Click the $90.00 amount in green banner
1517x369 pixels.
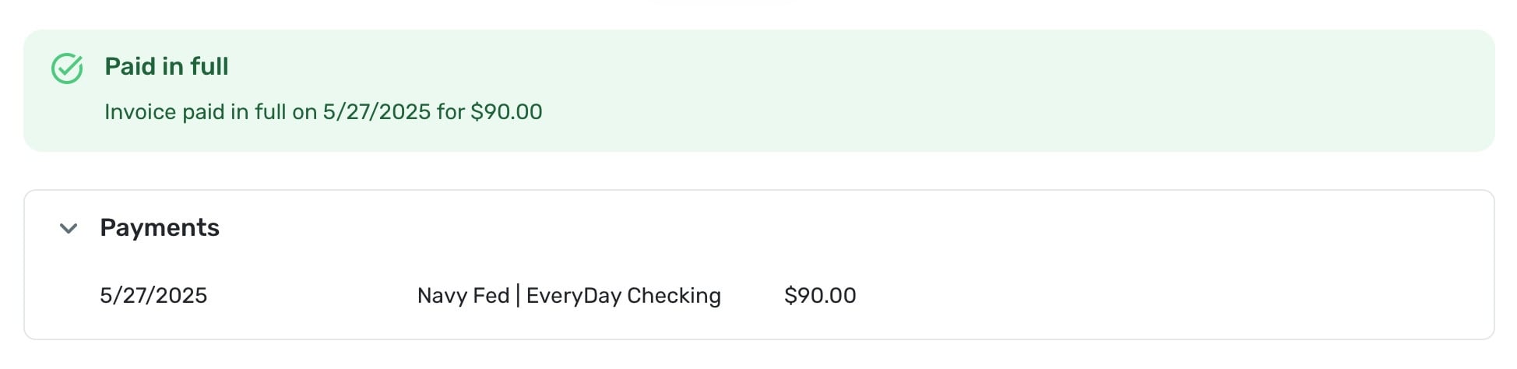point(506,112)
